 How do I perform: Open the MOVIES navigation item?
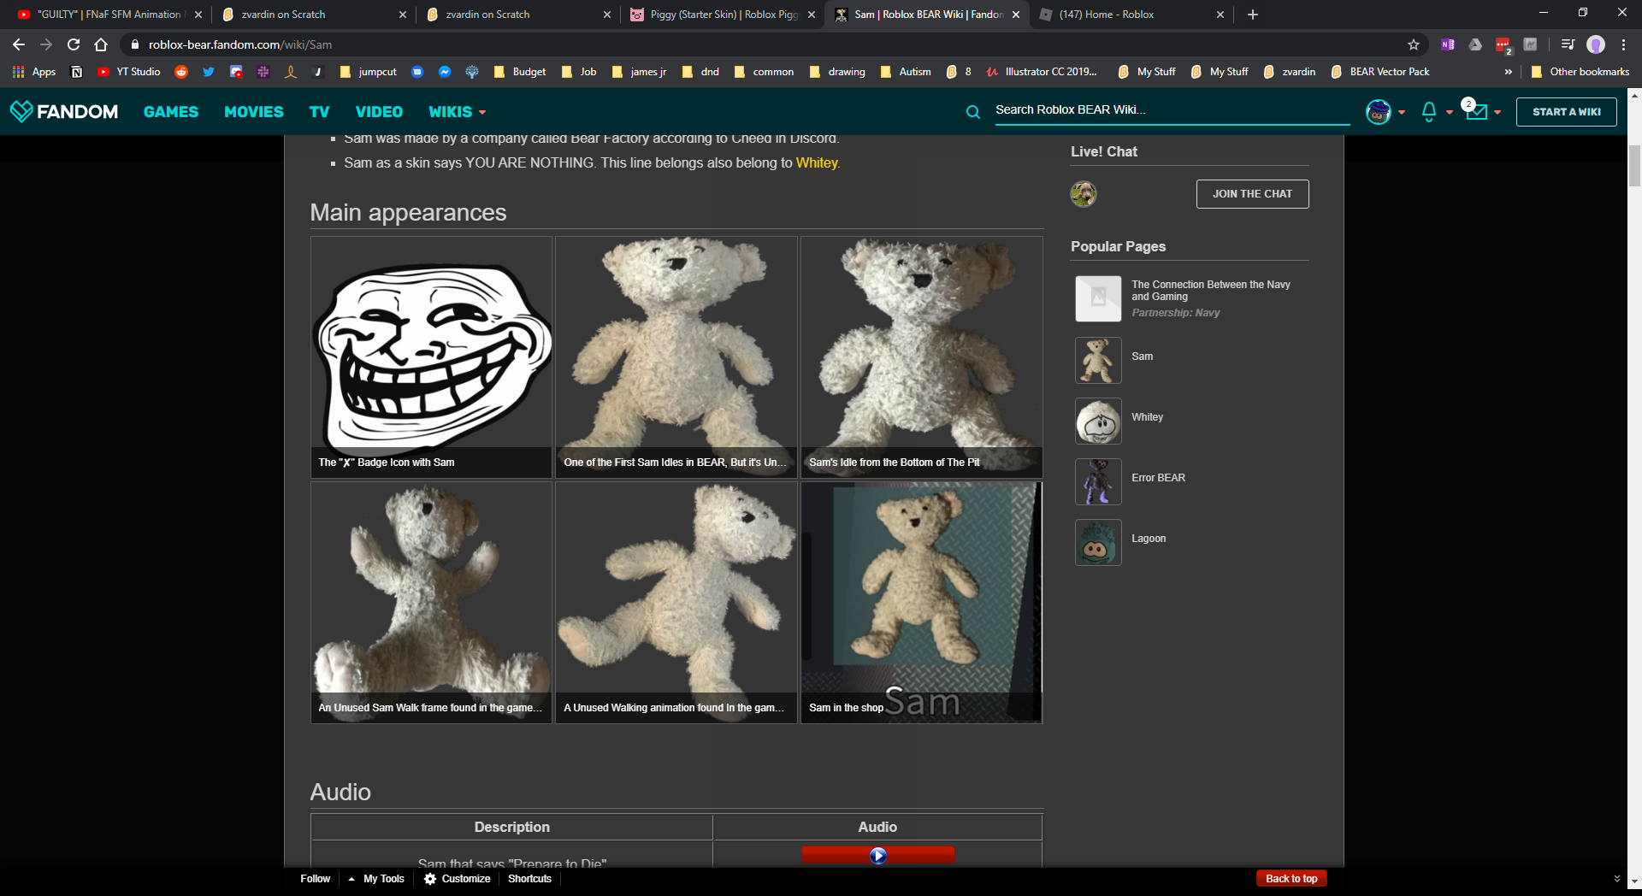point(254,112)
